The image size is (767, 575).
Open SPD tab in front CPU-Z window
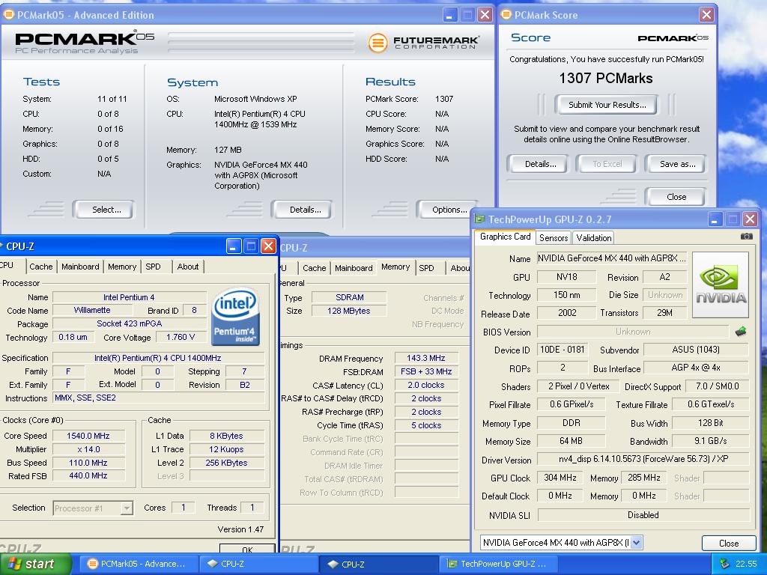coord(153,267)
